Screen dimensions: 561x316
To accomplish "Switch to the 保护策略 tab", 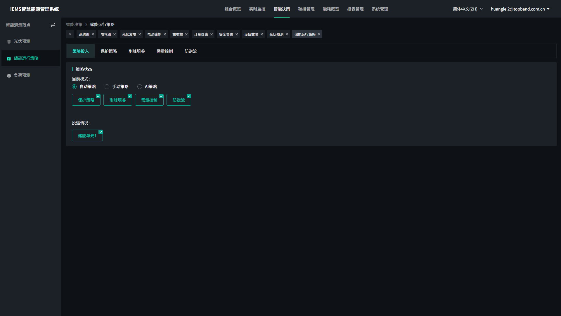I will [x=109, y=51].
